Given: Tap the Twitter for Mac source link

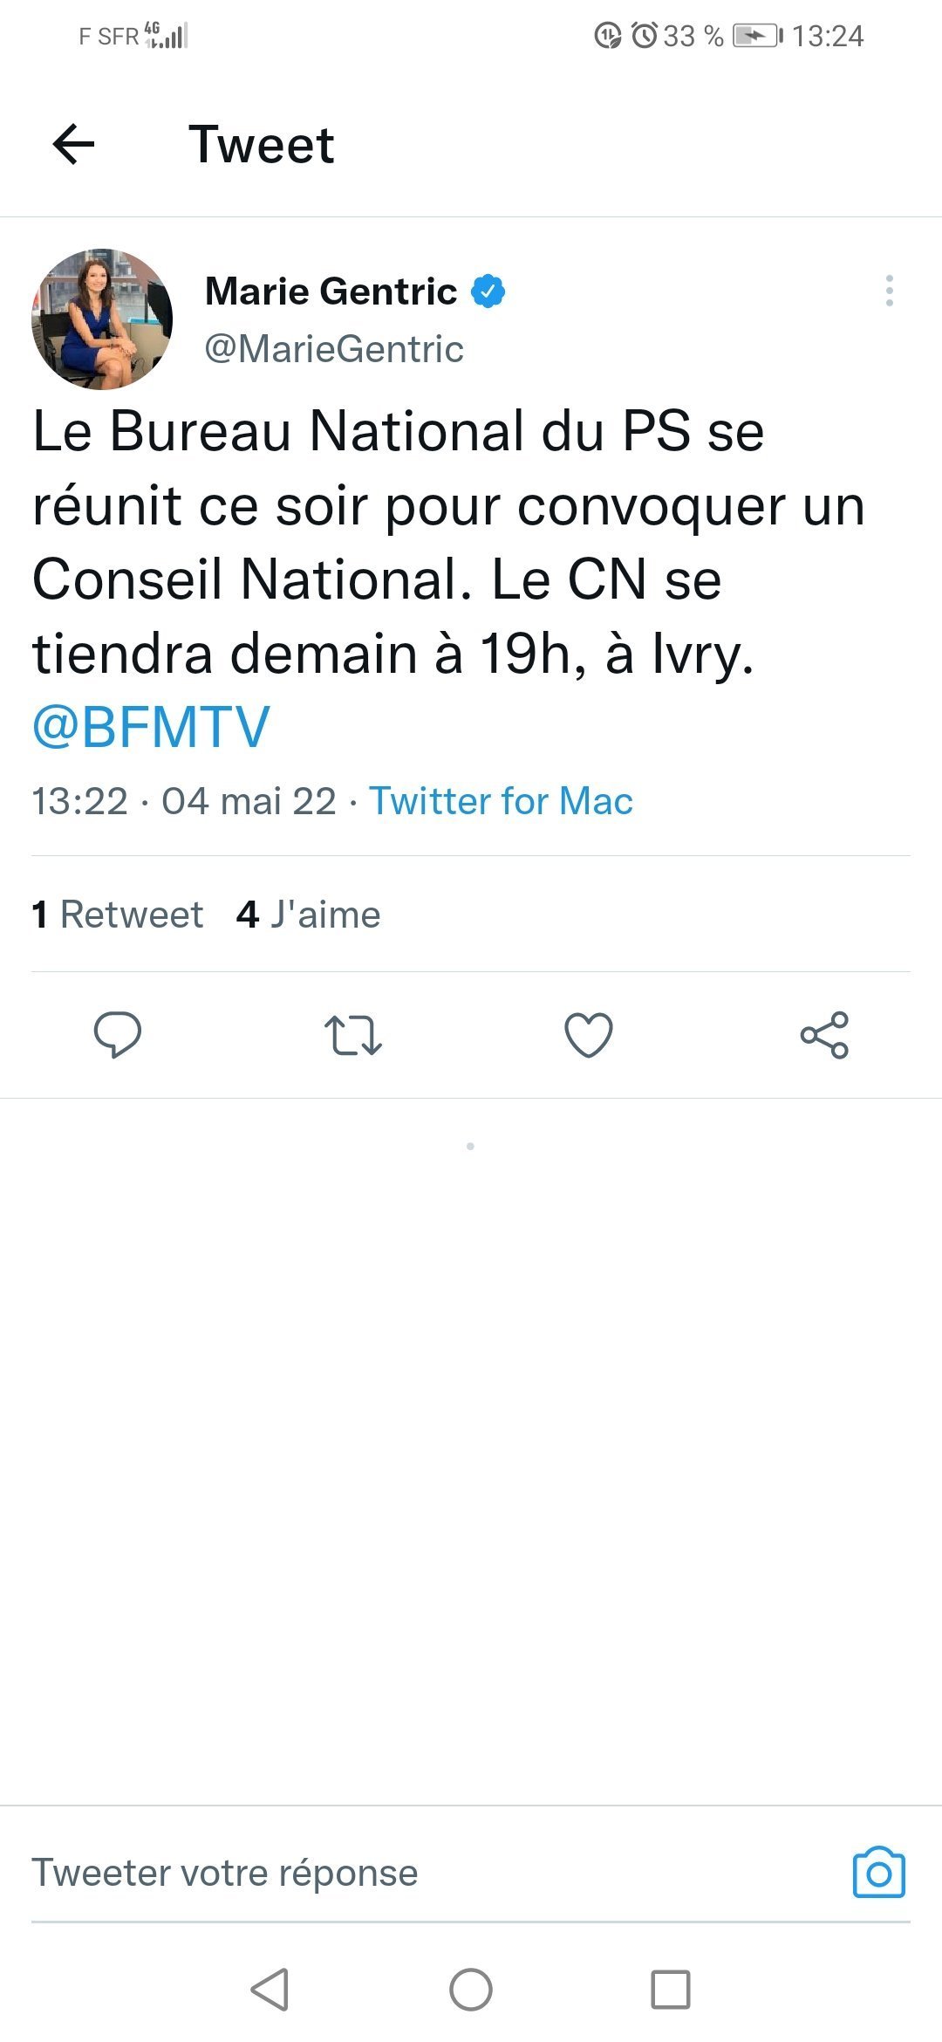Looking at the screenshot, I should 501,801.
